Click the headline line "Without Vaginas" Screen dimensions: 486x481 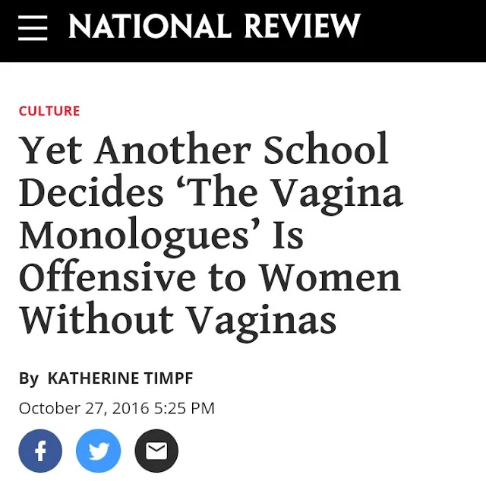point(178,319)
